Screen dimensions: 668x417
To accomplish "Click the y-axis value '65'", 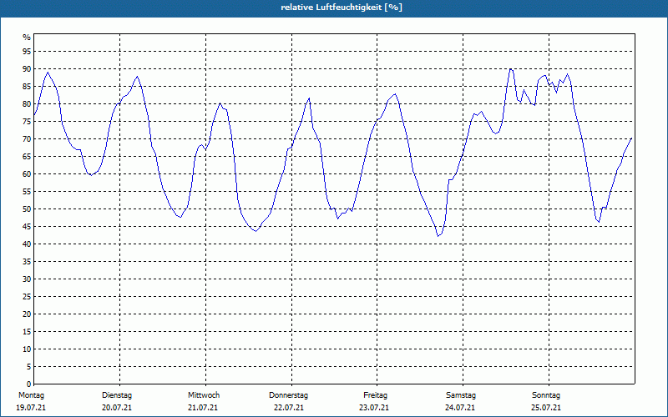I will tap(27, 157).
